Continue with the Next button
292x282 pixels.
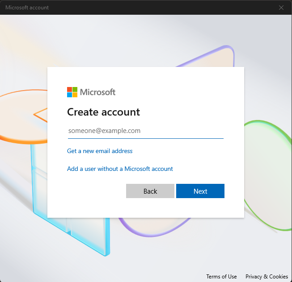(x=200, y=191)
